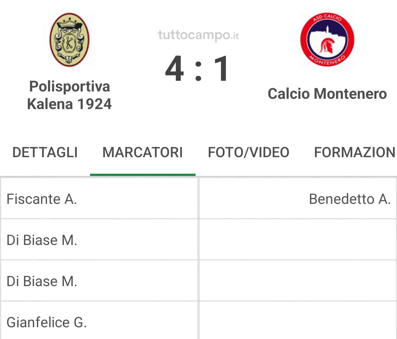Click the tuttocampo.it watermark
The image size is (397, 339).
[198, 35]
